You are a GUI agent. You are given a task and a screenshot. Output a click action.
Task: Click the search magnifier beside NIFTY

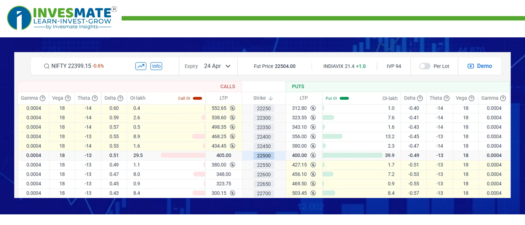tap(46, 66)
